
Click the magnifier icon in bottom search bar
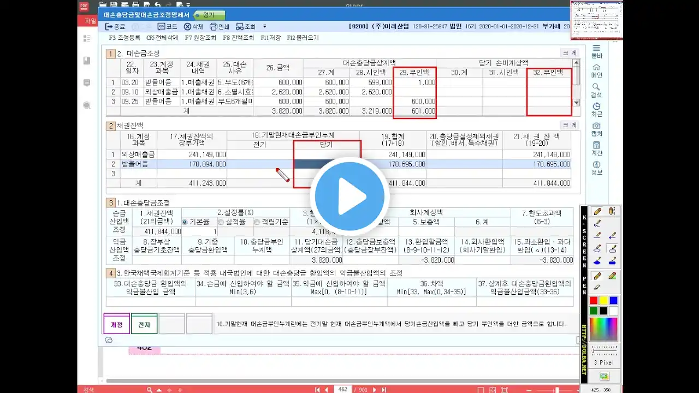point(150,389)
